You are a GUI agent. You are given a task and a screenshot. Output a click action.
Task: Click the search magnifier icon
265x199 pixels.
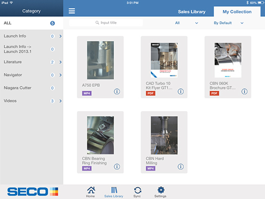coord(97,22)
